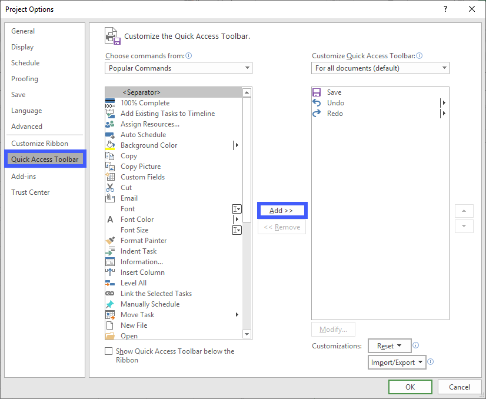Select the Information command icon
The image size is (486, 399).
[109, 262]
